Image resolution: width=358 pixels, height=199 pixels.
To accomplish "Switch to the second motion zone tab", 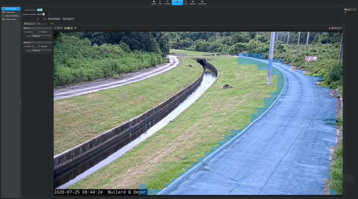I will pos(43,24).
